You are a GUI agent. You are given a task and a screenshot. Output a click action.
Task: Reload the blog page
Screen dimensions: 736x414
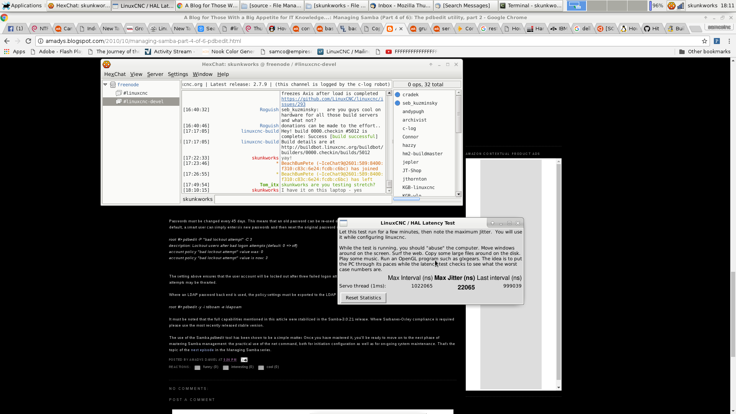(x=28, y=41)
